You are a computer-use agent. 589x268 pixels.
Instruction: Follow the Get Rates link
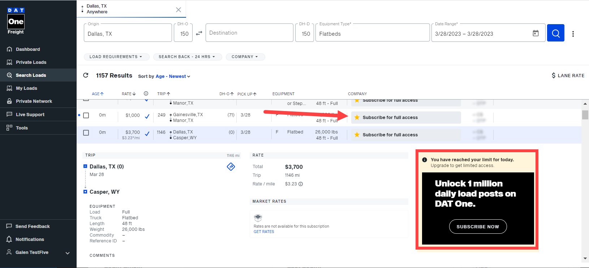[264, 232]
